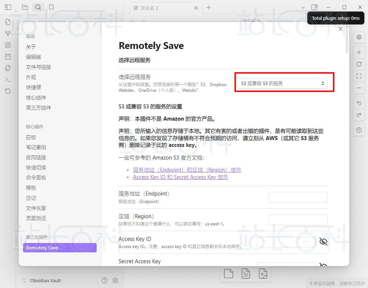Close the settings dialog with X
368x288 pixels.
pos(341,29)
